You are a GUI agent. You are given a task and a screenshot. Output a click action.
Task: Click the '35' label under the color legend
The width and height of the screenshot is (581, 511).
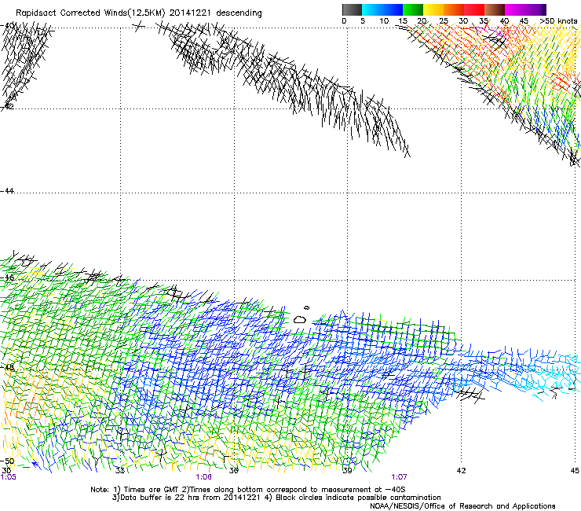pos(484,21)
